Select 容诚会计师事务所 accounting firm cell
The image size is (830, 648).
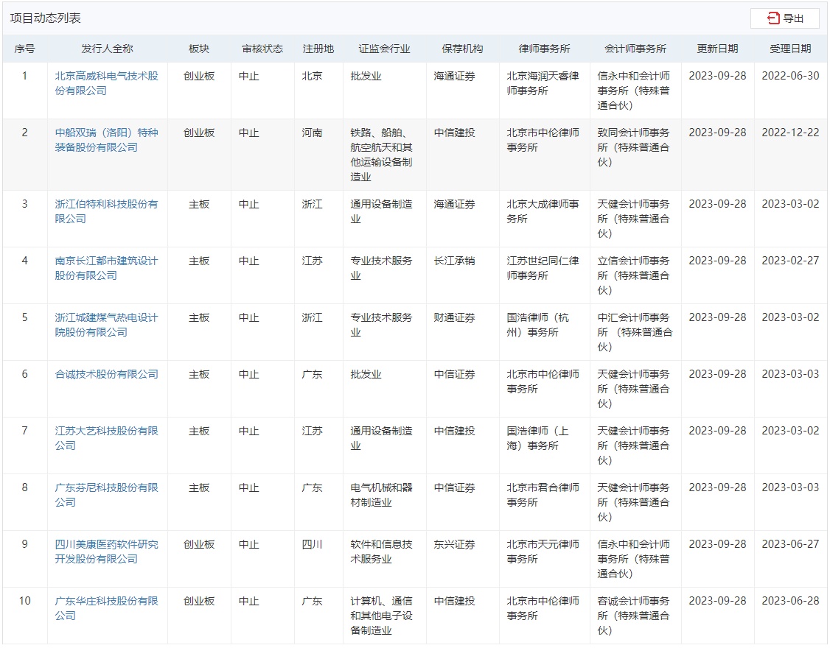point(634,615)
